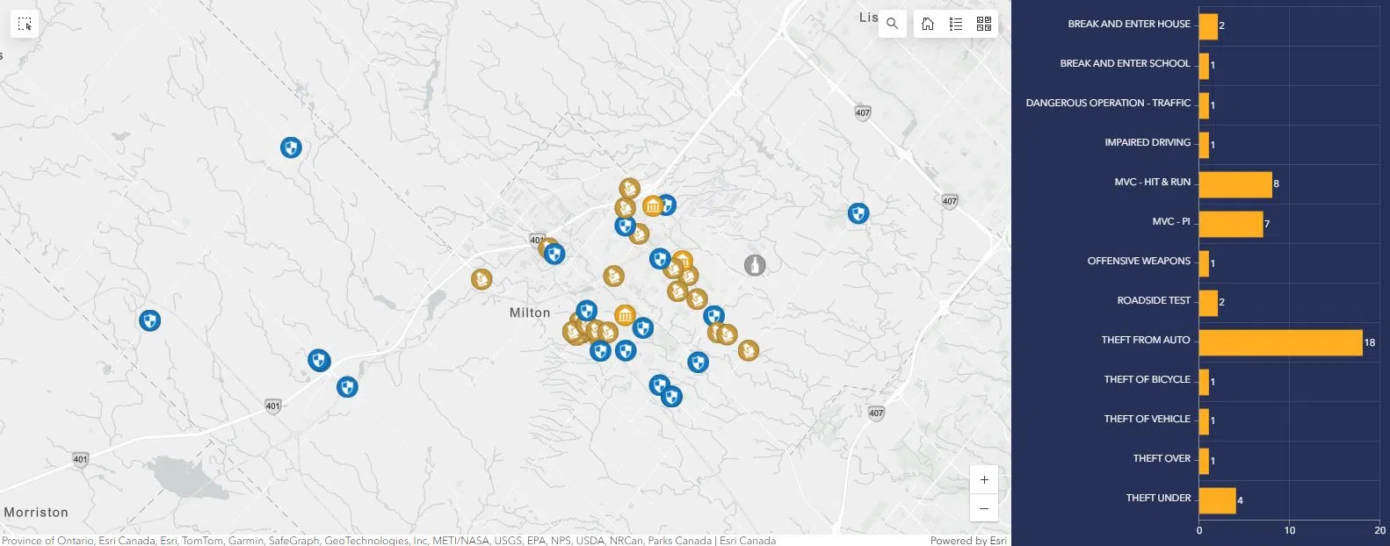Image resolution: width=1390 pixels, height=546 pixels.
Task: Select the northwesternmost blue shield marker
Action: (291, 147)
